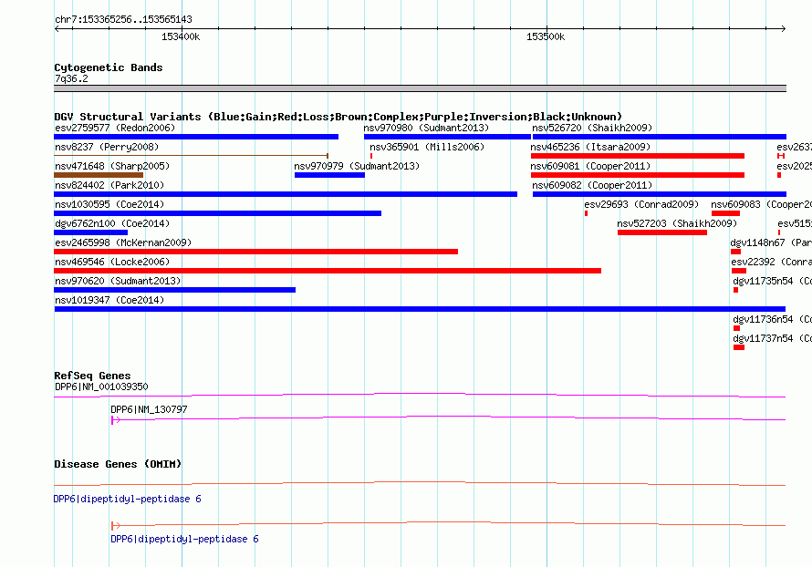Click the red bar under nsv609081

pyautogui.click(x=638, y=175)
